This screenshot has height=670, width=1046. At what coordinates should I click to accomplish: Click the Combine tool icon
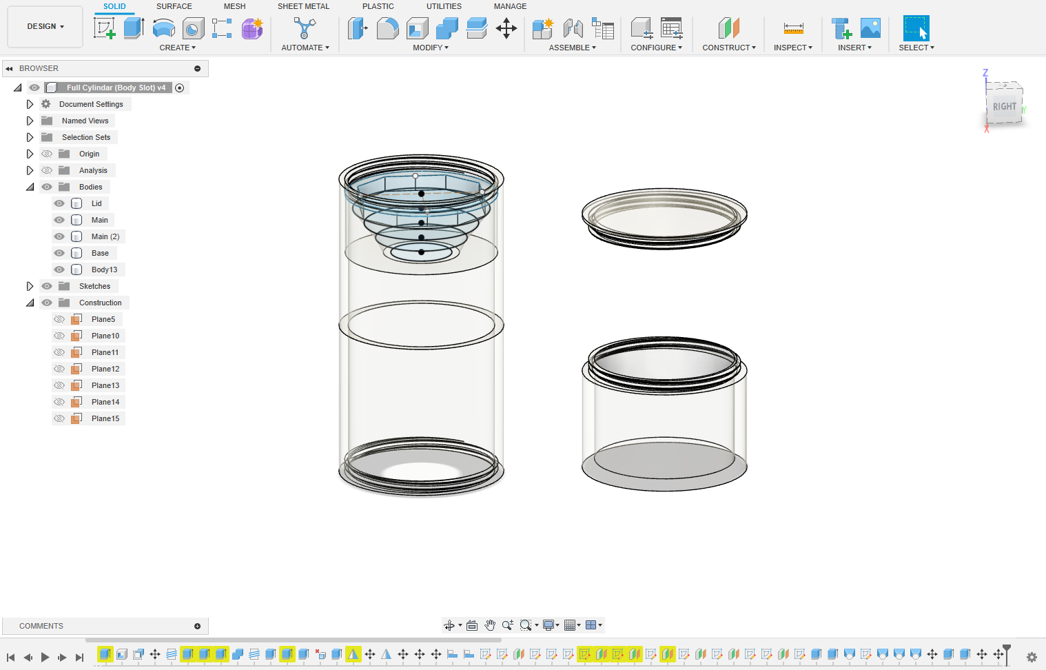click(447, 28)
